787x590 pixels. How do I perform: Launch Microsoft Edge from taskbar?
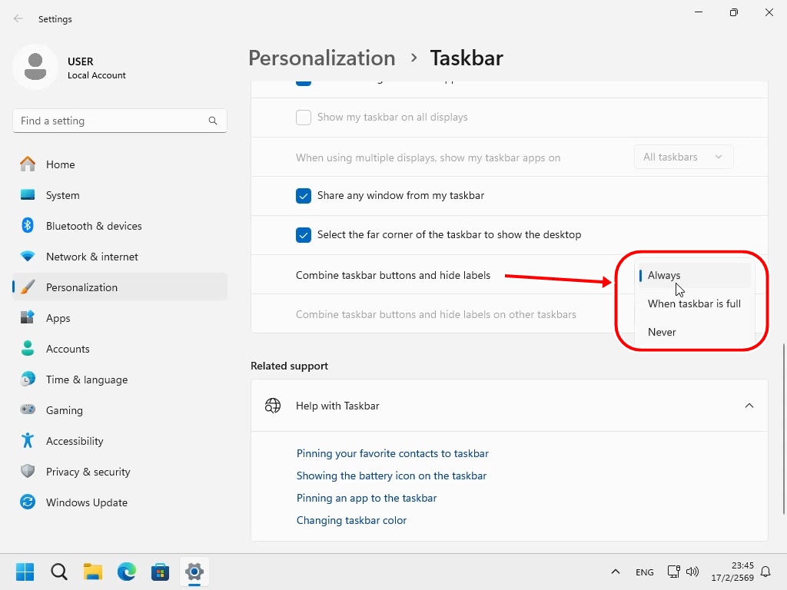pyautogui.click(x=127, y=572)
